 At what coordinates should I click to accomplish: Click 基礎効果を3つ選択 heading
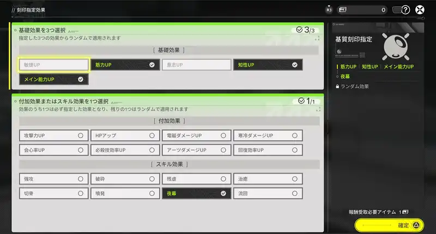coord(42,30)
